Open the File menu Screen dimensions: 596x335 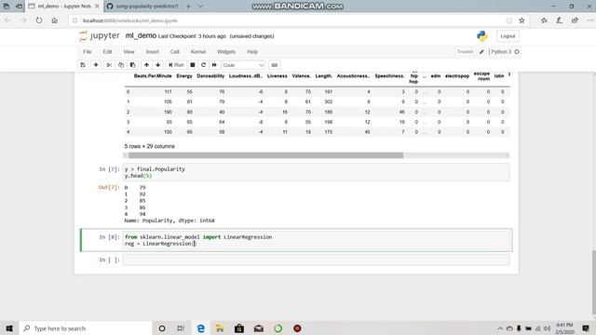pyautogui.click(x=88, y=52)
